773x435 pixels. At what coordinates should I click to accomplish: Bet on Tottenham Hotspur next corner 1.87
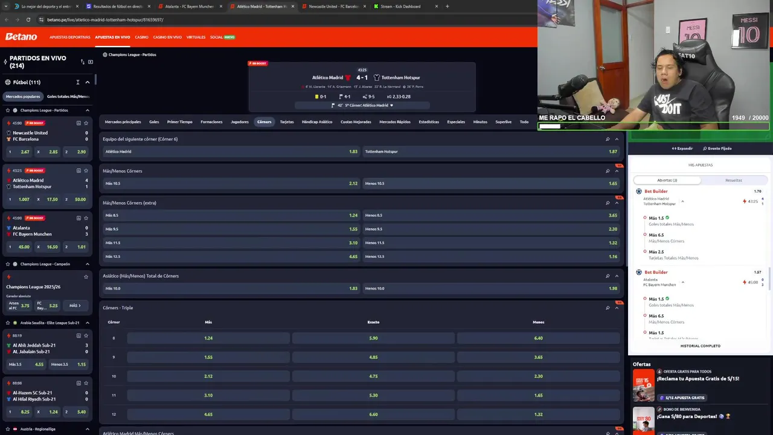491,152
